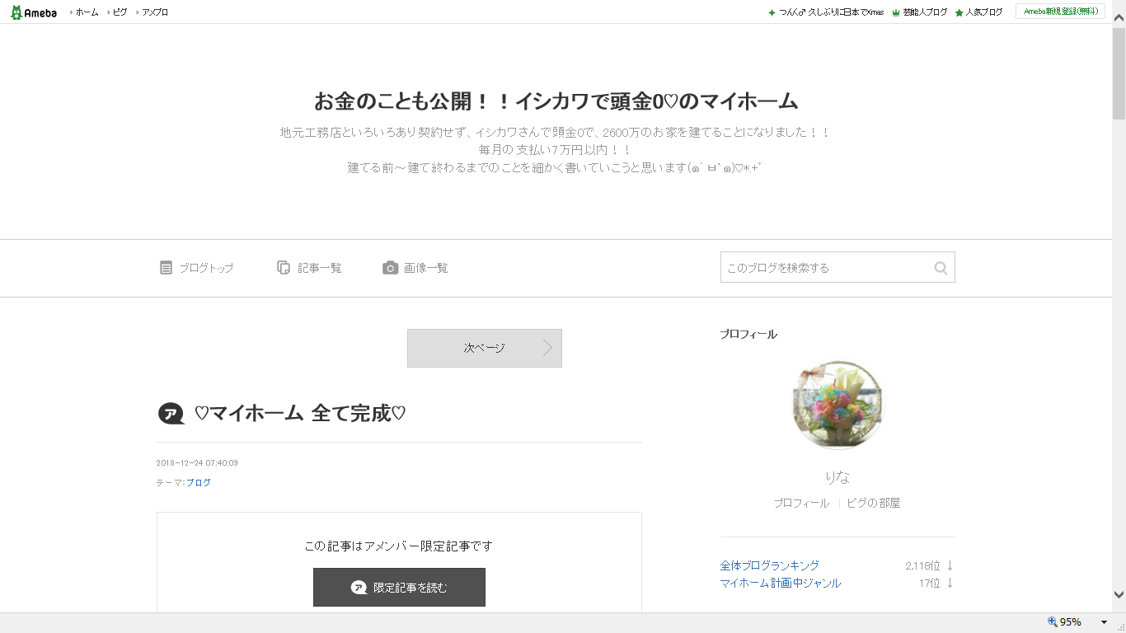1126x633 pixels.
Task: Open the 全体ブログランキング link
Action: tap(769, 565)
